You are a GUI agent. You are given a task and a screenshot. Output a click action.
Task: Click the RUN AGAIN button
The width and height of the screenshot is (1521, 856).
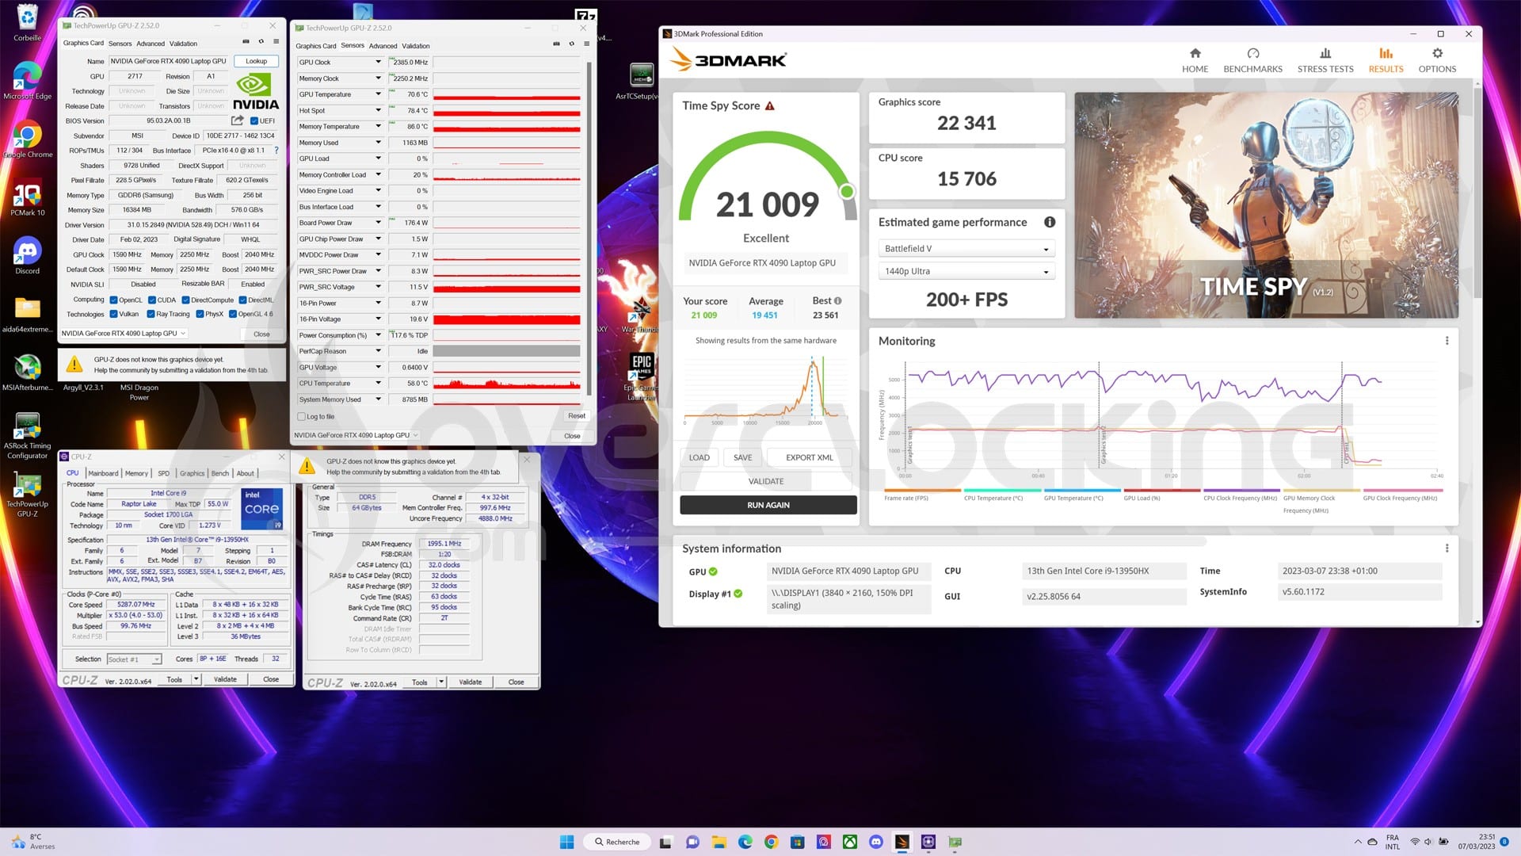tap(768, 505)
